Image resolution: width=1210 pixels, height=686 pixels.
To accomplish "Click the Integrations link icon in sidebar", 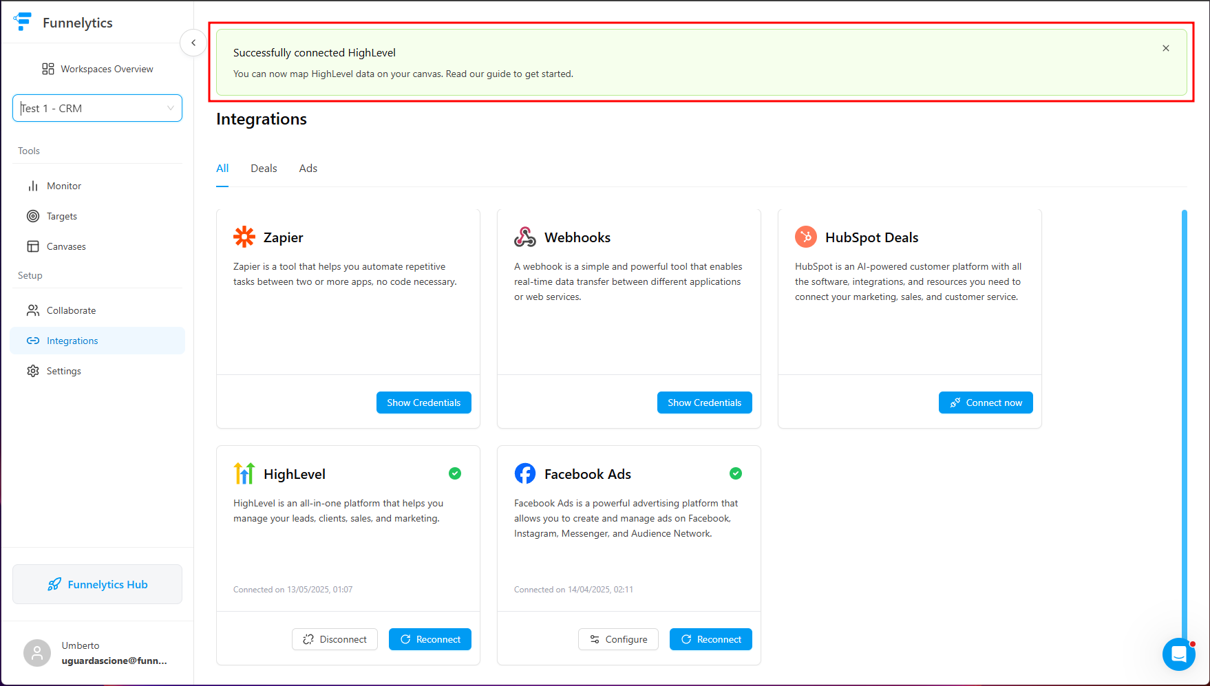I will (33, 341).
